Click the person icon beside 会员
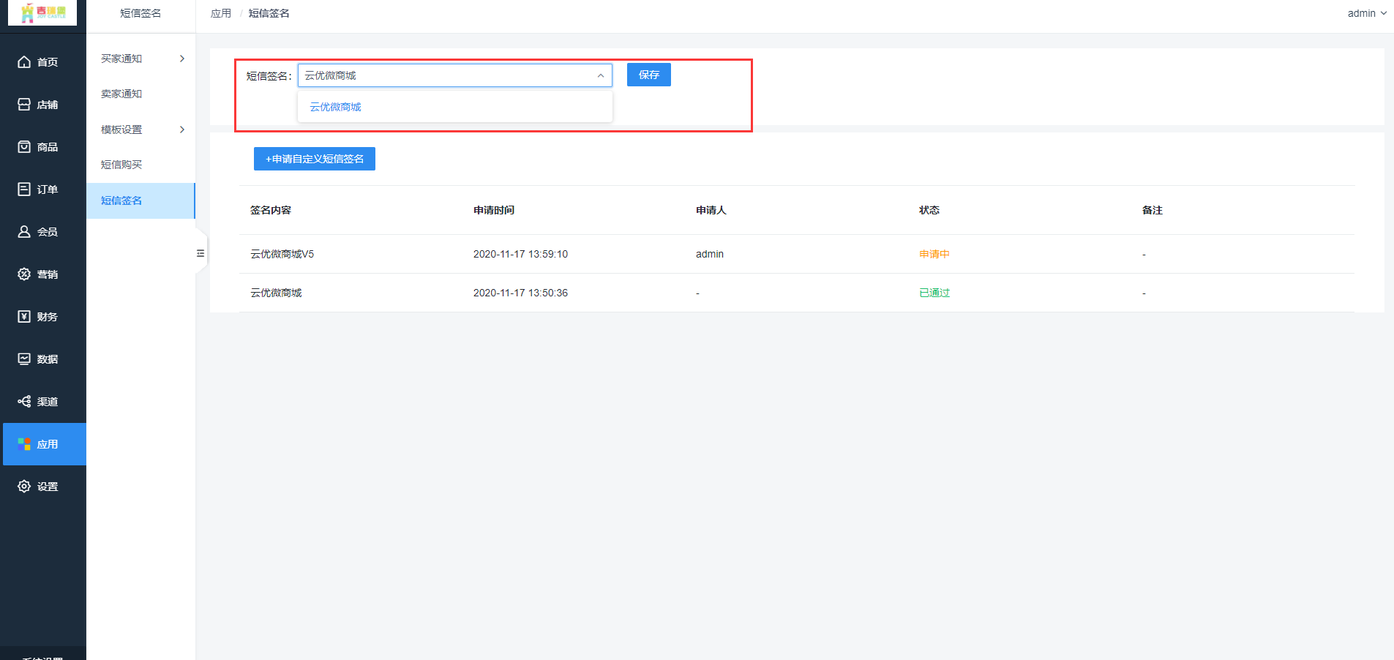This screenshot has height=660, width=1394. 24,232
